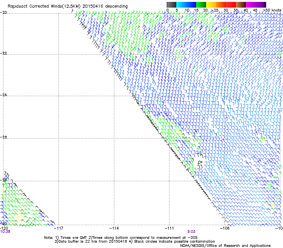This screenshot has height=248, width=283.
Task: Click the purple 45-50 knots legend color
Action: point(261,5)
